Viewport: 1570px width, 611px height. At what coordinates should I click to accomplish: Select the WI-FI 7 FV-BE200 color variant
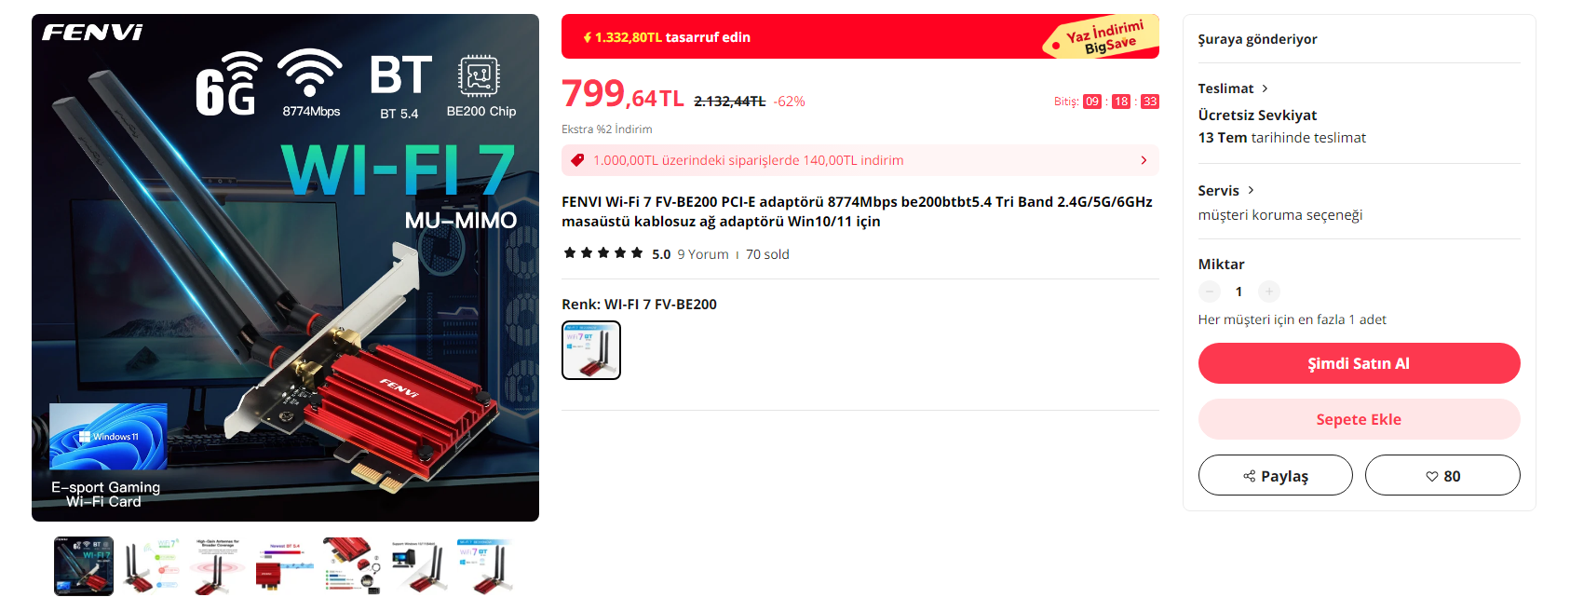point(591,350)
